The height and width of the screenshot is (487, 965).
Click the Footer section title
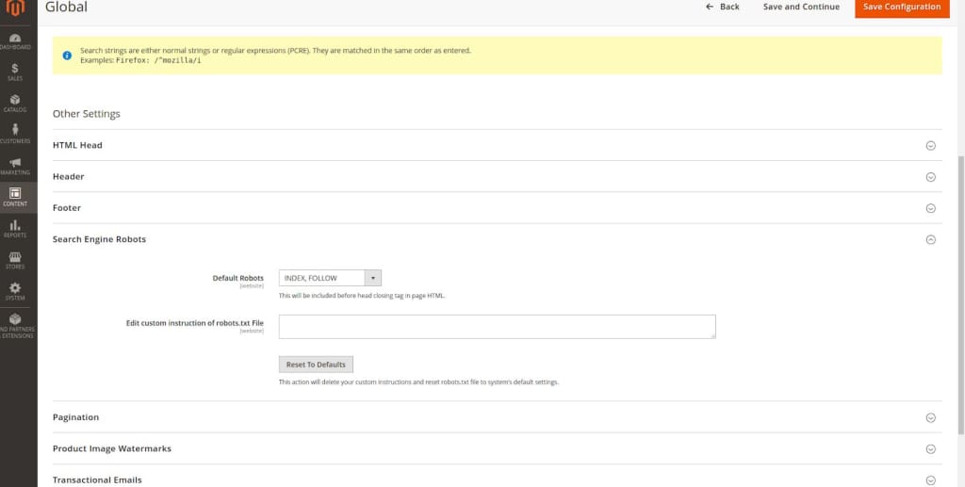pyautogui.click(x=67, y=208)
